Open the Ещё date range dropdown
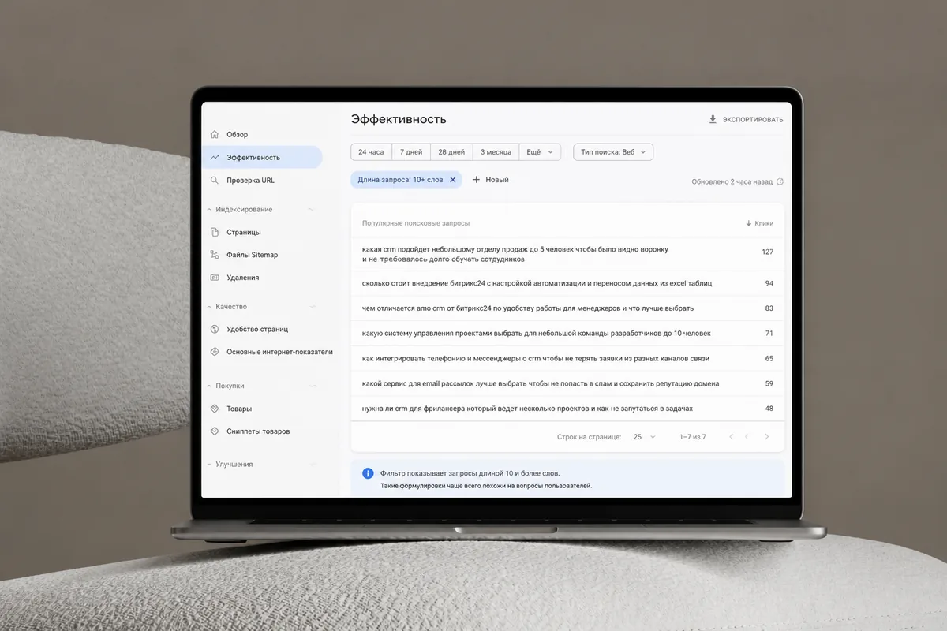The height and width of the screenshot is (631, 947). tap(541, 152)
